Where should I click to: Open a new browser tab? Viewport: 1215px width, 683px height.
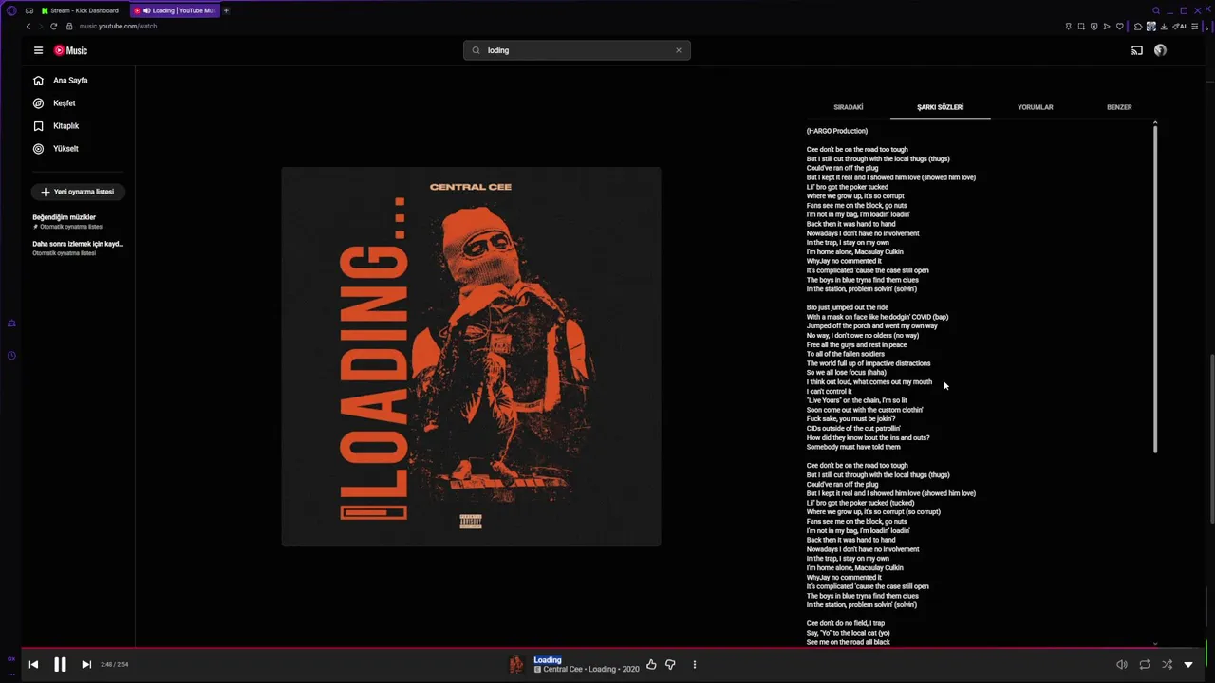[226, 10]
